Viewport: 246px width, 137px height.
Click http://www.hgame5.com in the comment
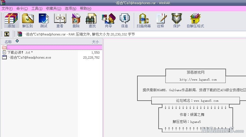(x=198, y=80)
